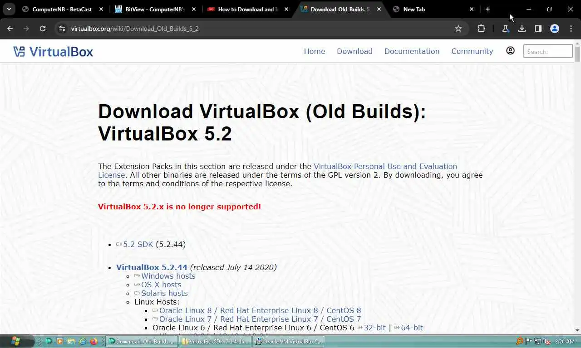Open Oracle Linux 7 / CentOS 7 link

(x=260, y=319)
